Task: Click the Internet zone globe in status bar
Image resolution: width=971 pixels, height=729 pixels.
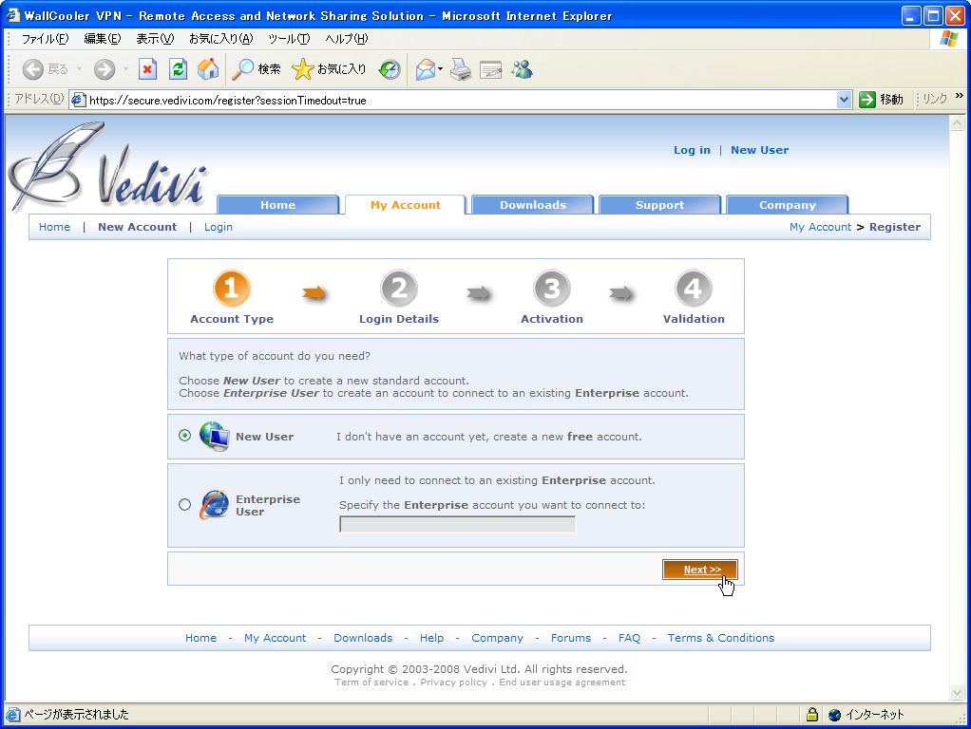Action: 835,715
